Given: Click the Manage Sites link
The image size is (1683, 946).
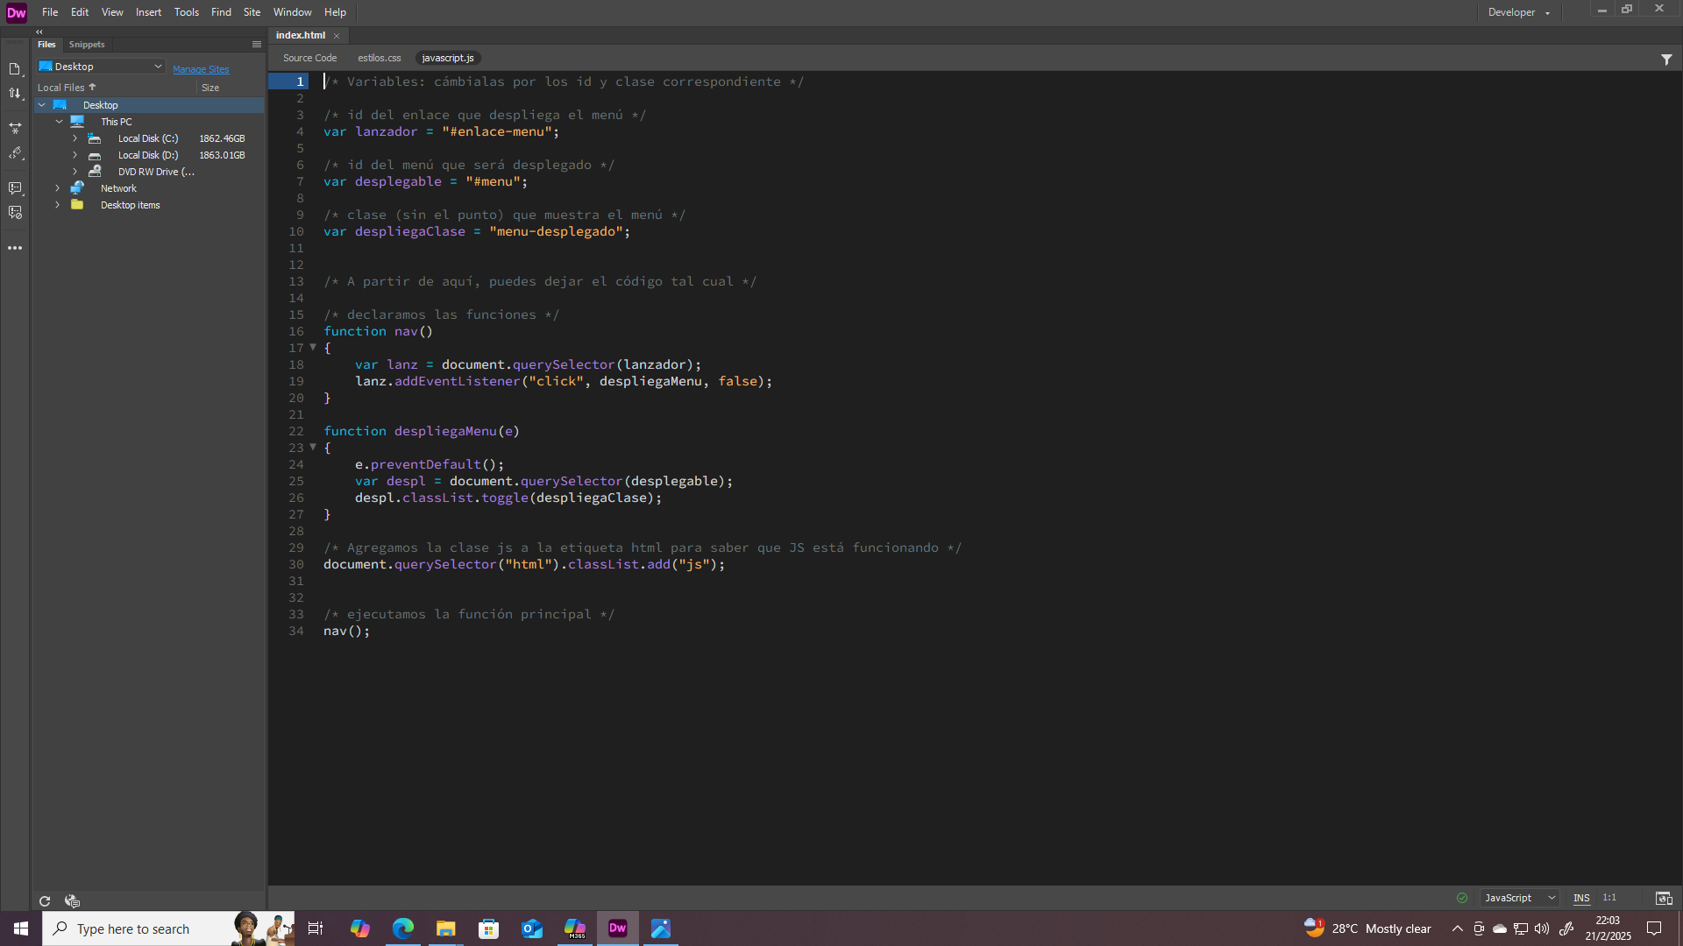Looking at the screenshot, I should (x=201, y=69).
